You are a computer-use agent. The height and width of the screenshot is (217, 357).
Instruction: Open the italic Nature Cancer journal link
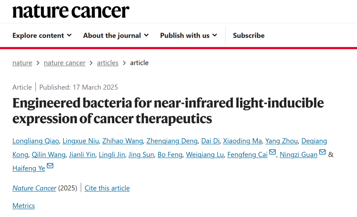tap(34, 188)
